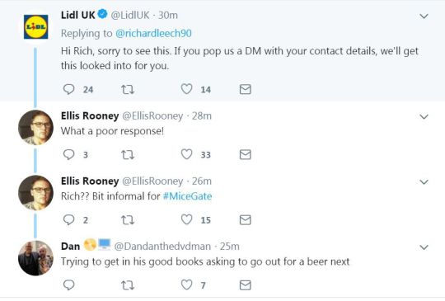Like 'What a poor response!' tweet

click(x=186, y=154)
